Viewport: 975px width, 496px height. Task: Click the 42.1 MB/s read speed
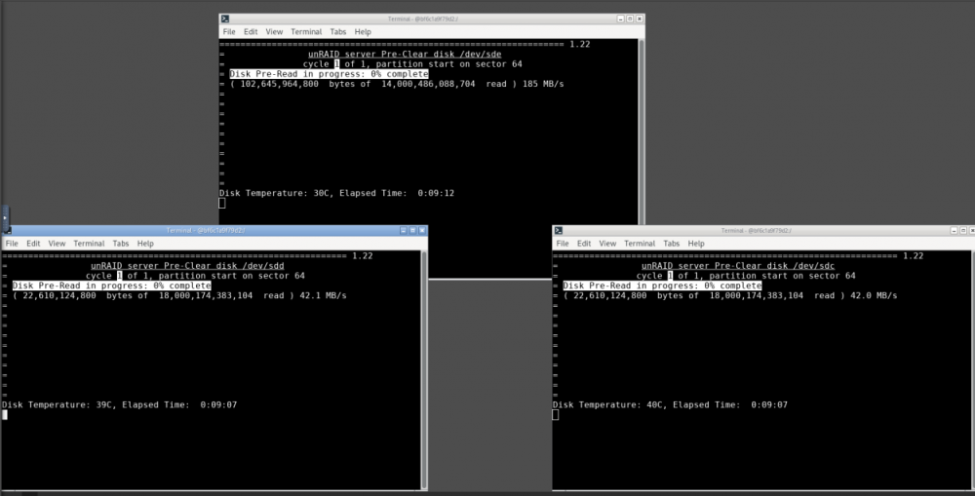pyautogui.click(x=323, y=296)
